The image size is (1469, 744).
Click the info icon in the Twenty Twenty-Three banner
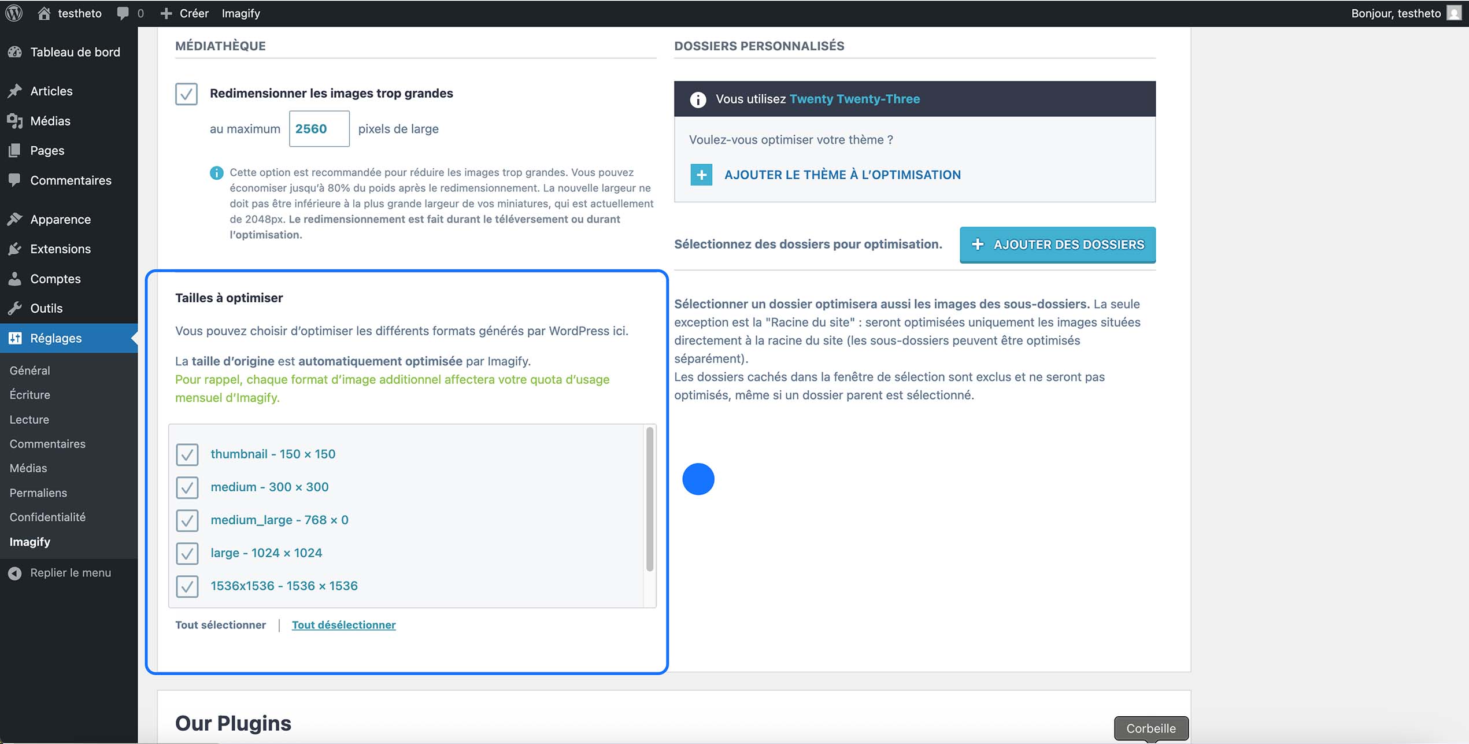click(698, 98)
